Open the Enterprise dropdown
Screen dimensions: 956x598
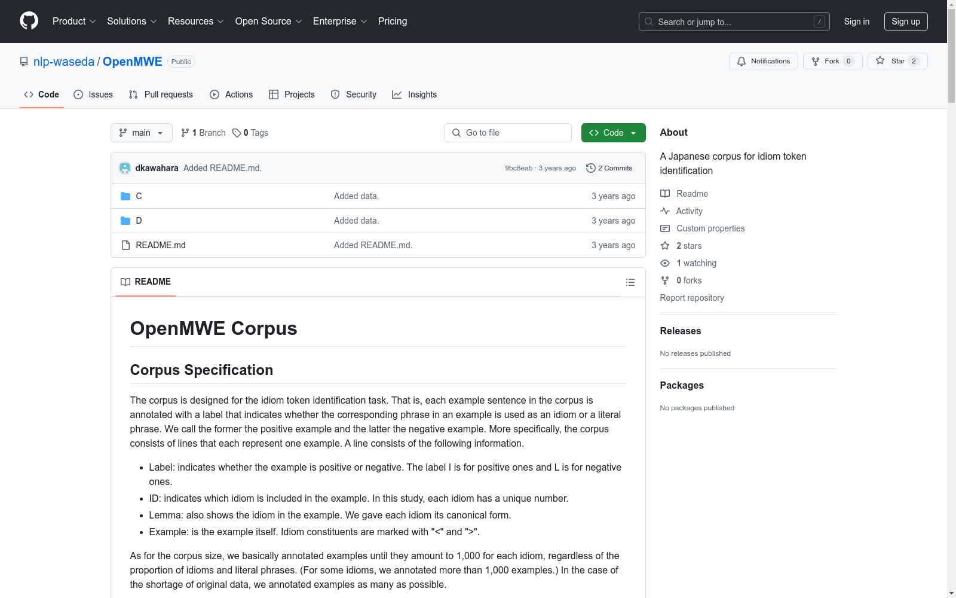tap(340, 22)
